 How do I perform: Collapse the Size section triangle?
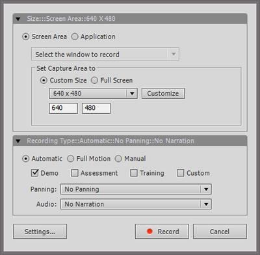point(18,19)
